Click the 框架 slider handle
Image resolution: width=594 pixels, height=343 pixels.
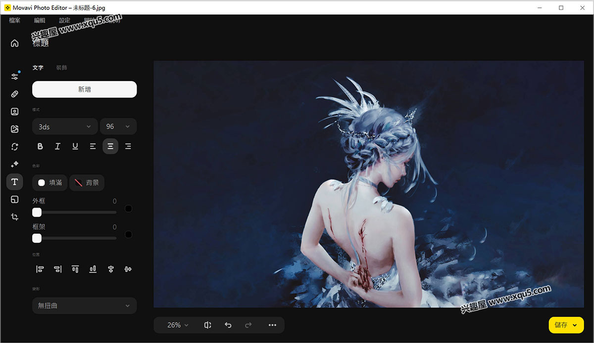37,238
